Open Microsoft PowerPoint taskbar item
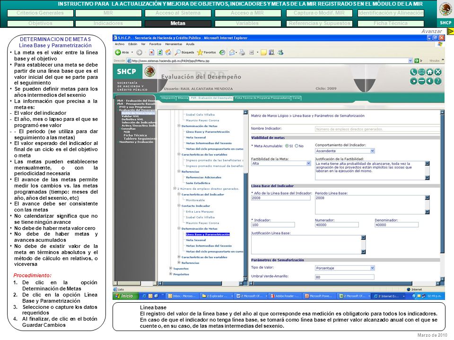Image resolution: width=454 pixels, height=340 pixels. pyautogui.click(x=319, y=296)
